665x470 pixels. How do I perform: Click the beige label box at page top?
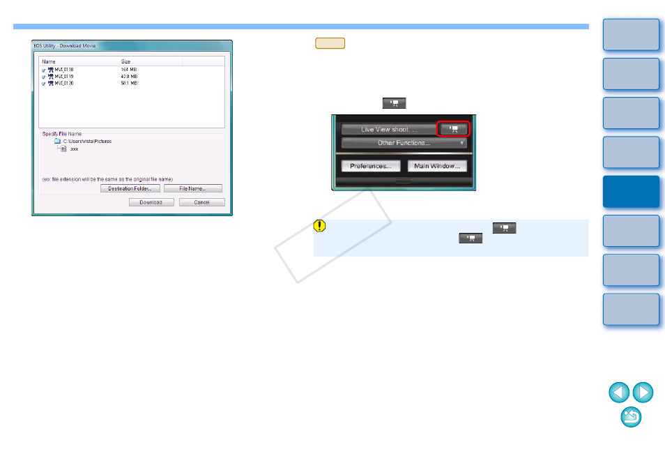pyautogui.click(x=330, y=43)
